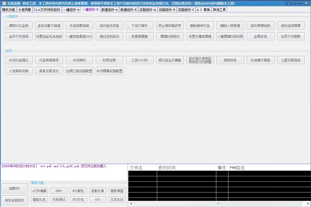Open the 文本比对 tool

[117, 199]
